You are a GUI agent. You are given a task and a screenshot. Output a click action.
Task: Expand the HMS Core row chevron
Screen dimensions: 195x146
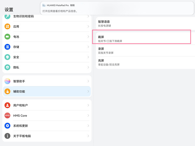(88, 116)
